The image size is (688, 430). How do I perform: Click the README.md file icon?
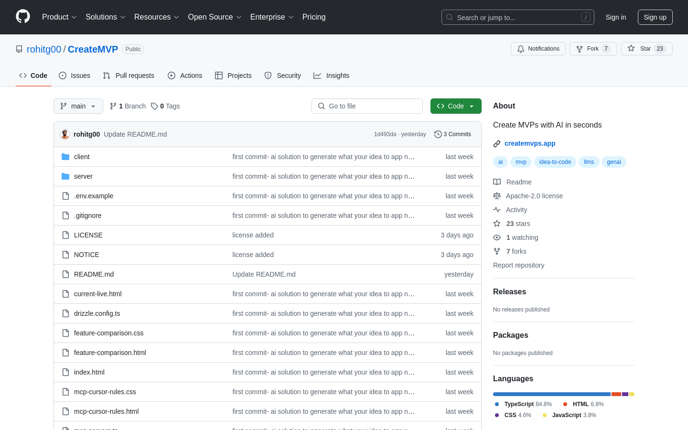tap(65, 274)
